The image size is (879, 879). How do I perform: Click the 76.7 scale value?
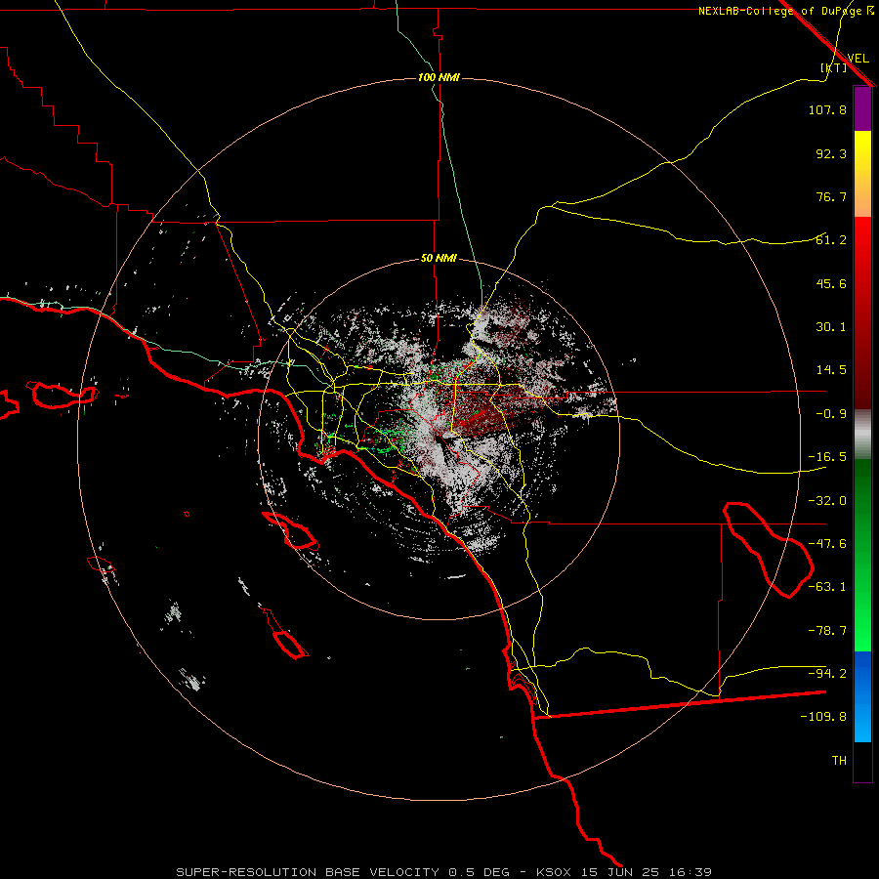[x=831, y=196]
